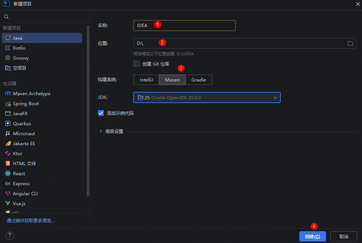Image resolution: width=362 pixels, height=243 pixels.
Task: Click the 创建 button
Action: (313, 237)
